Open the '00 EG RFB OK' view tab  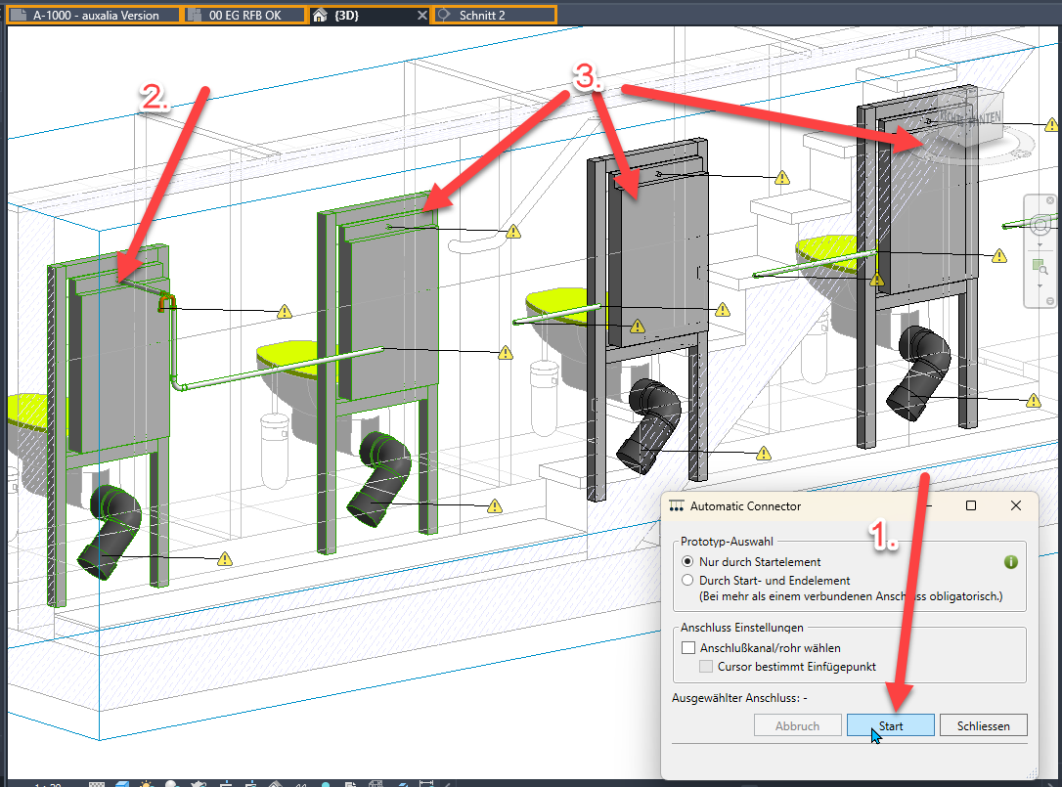(244, 16)
